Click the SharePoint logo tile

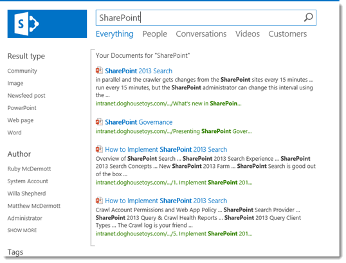pyautogui.click(x=47, y=24)
